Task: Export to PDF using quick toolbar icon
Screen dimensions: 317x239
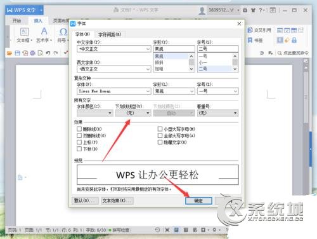Action: click(x=25, y=53)
